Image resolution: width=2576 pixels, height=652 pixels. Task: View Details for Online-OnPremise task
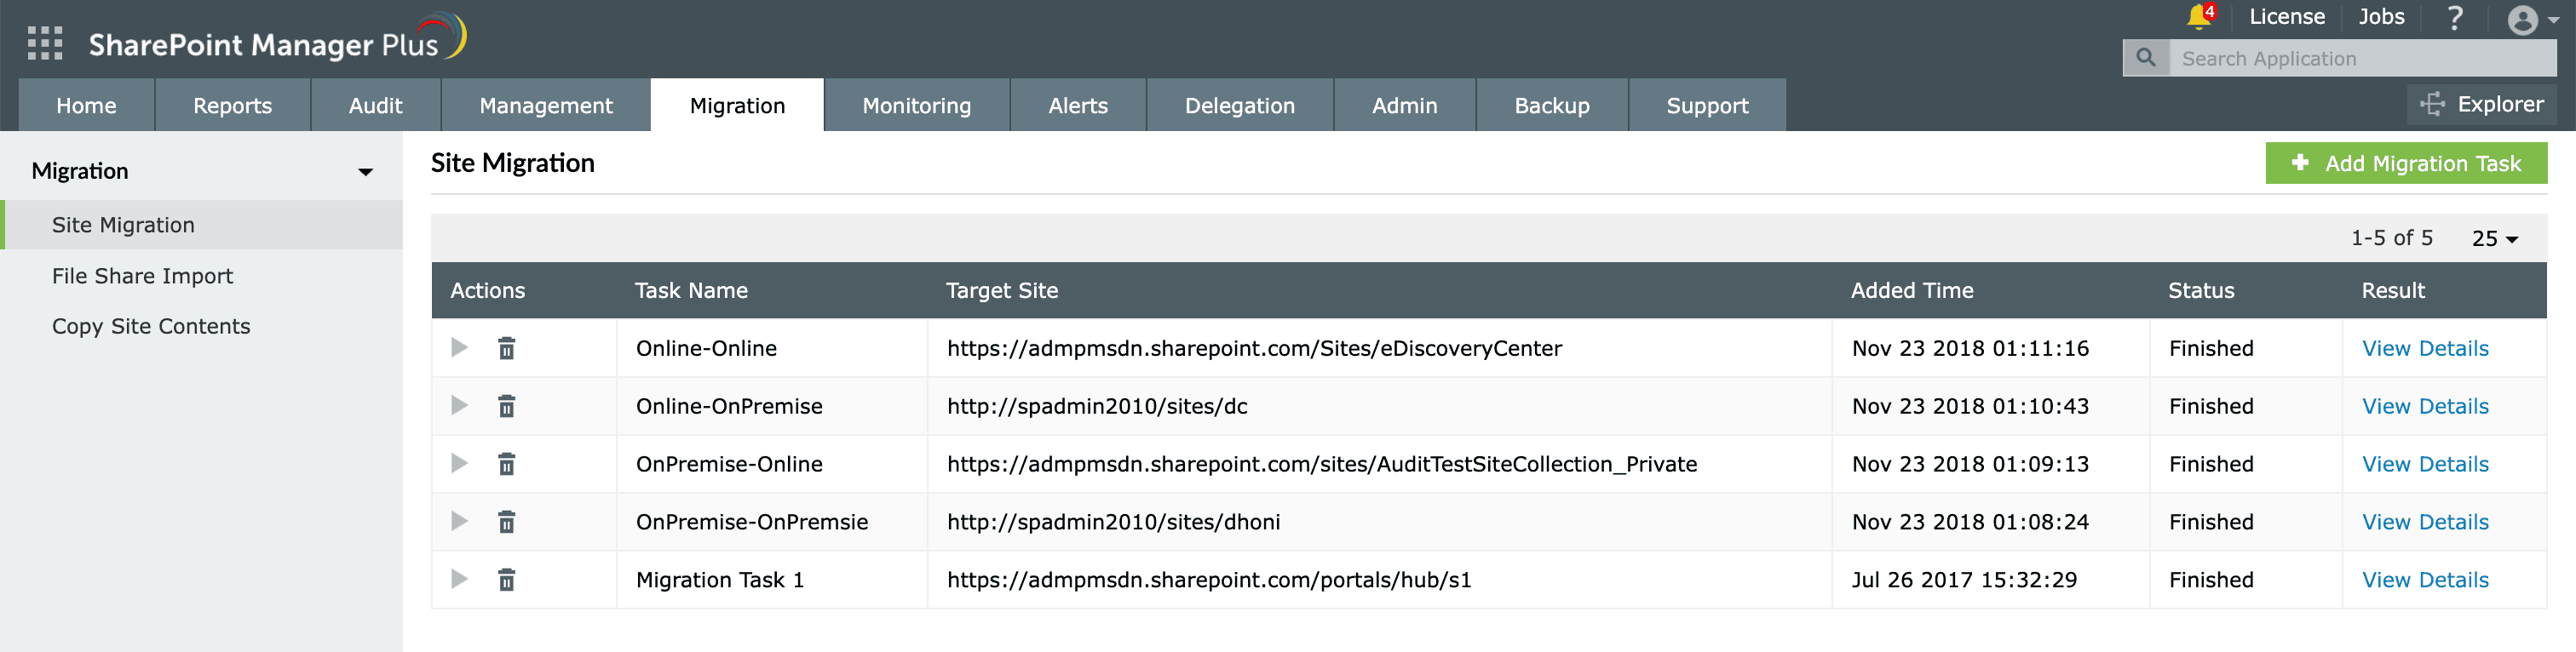click(2424, 406)
